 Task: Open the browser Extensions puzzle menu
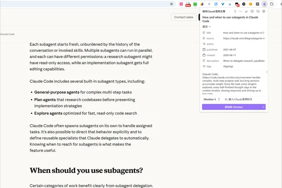click(271, 4)
